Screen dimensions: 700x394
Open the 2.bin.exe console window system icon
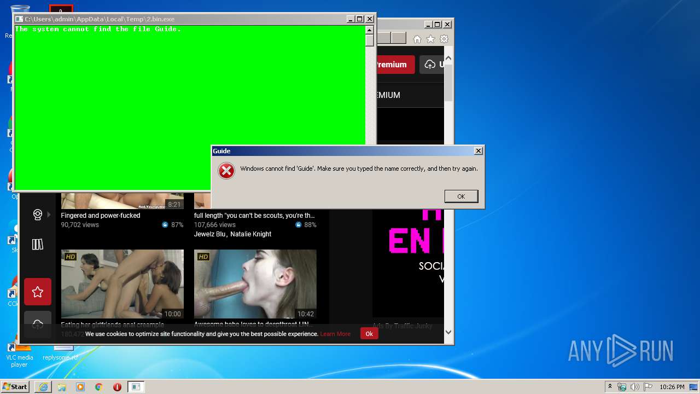coord(19,19)
